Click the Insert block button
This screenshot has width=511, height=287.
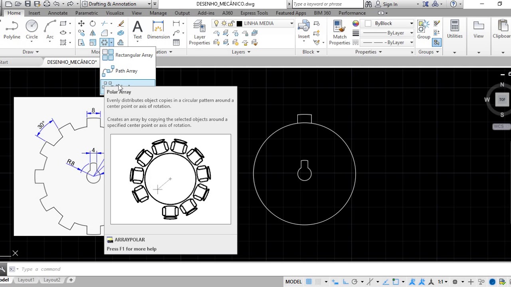304,30
